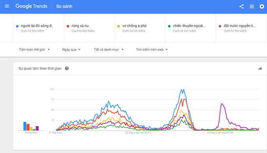The height and width of the screenshot is (153, 267).
Task: Share the interest over time chart
Action: click(x=260, y=69)
